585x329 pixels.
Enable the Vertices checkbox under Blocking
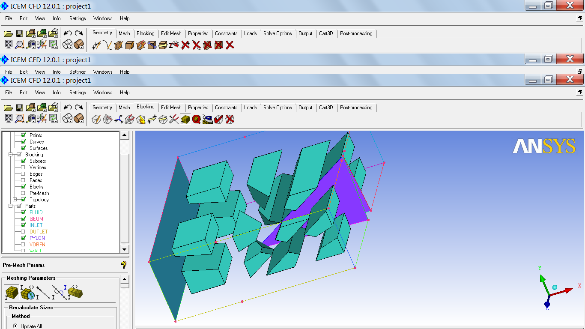tap(23, 167)
